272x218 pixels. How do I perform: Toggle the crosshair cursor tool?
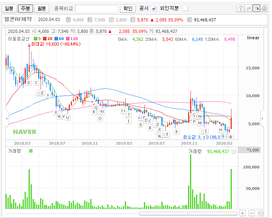pos(256,8)
